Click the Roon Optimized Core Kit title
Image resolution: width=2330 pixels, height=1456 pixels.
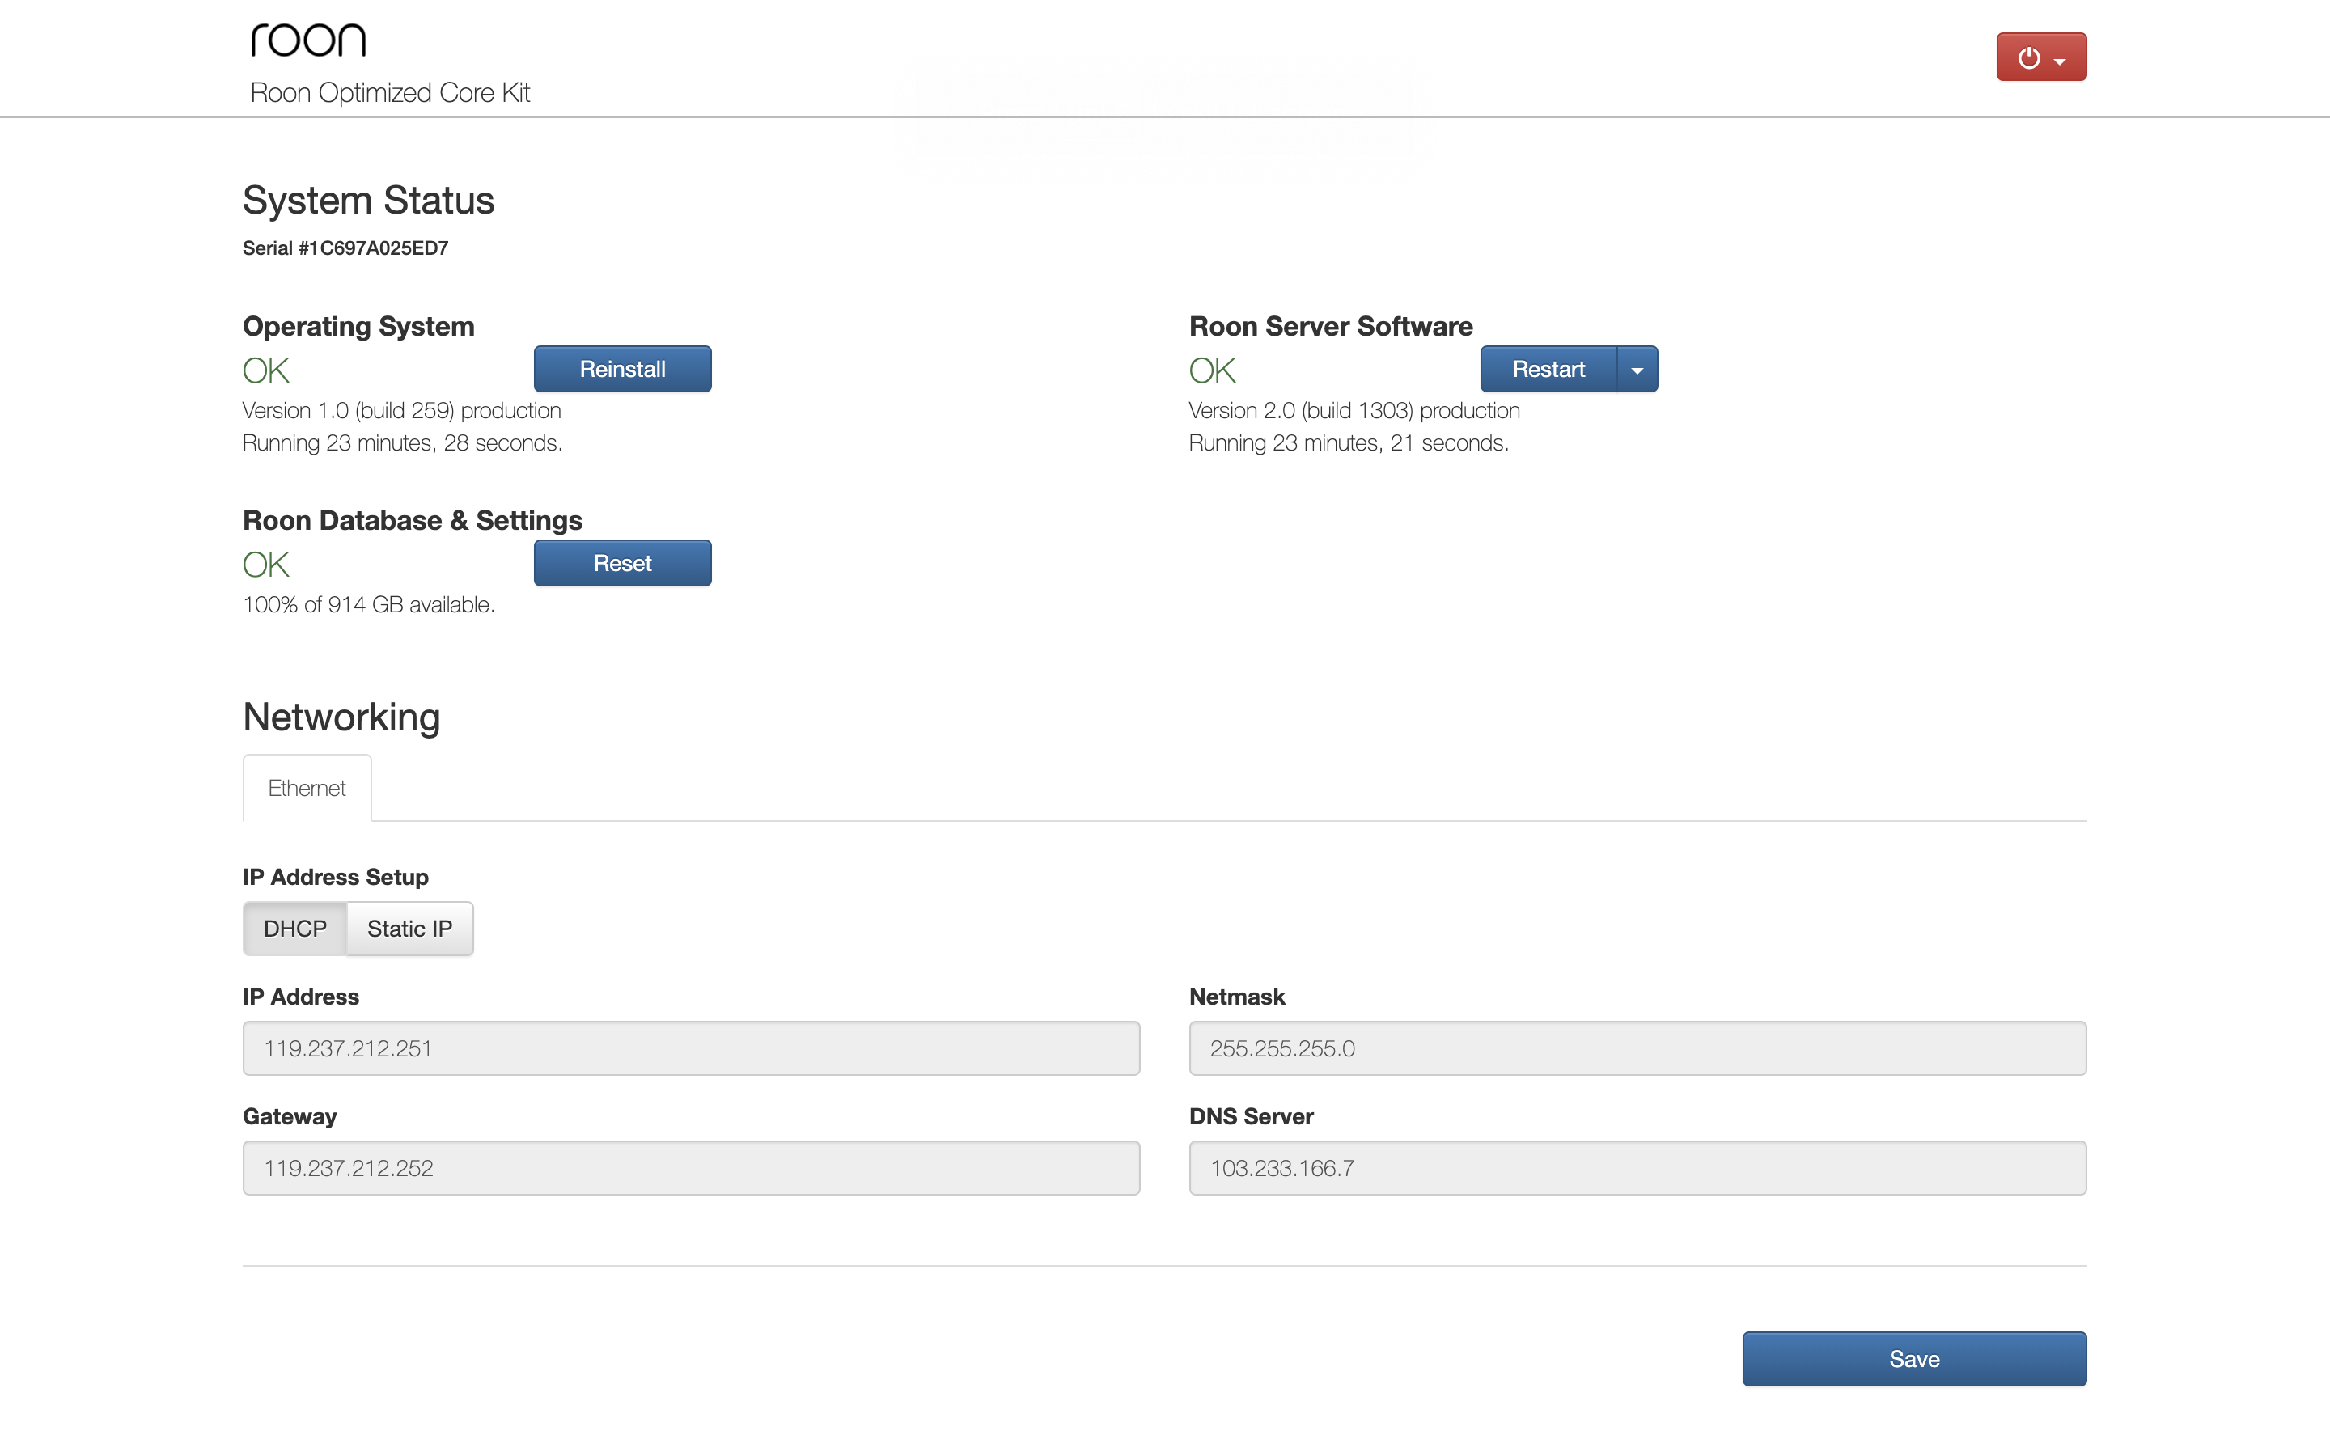[390, 93]
